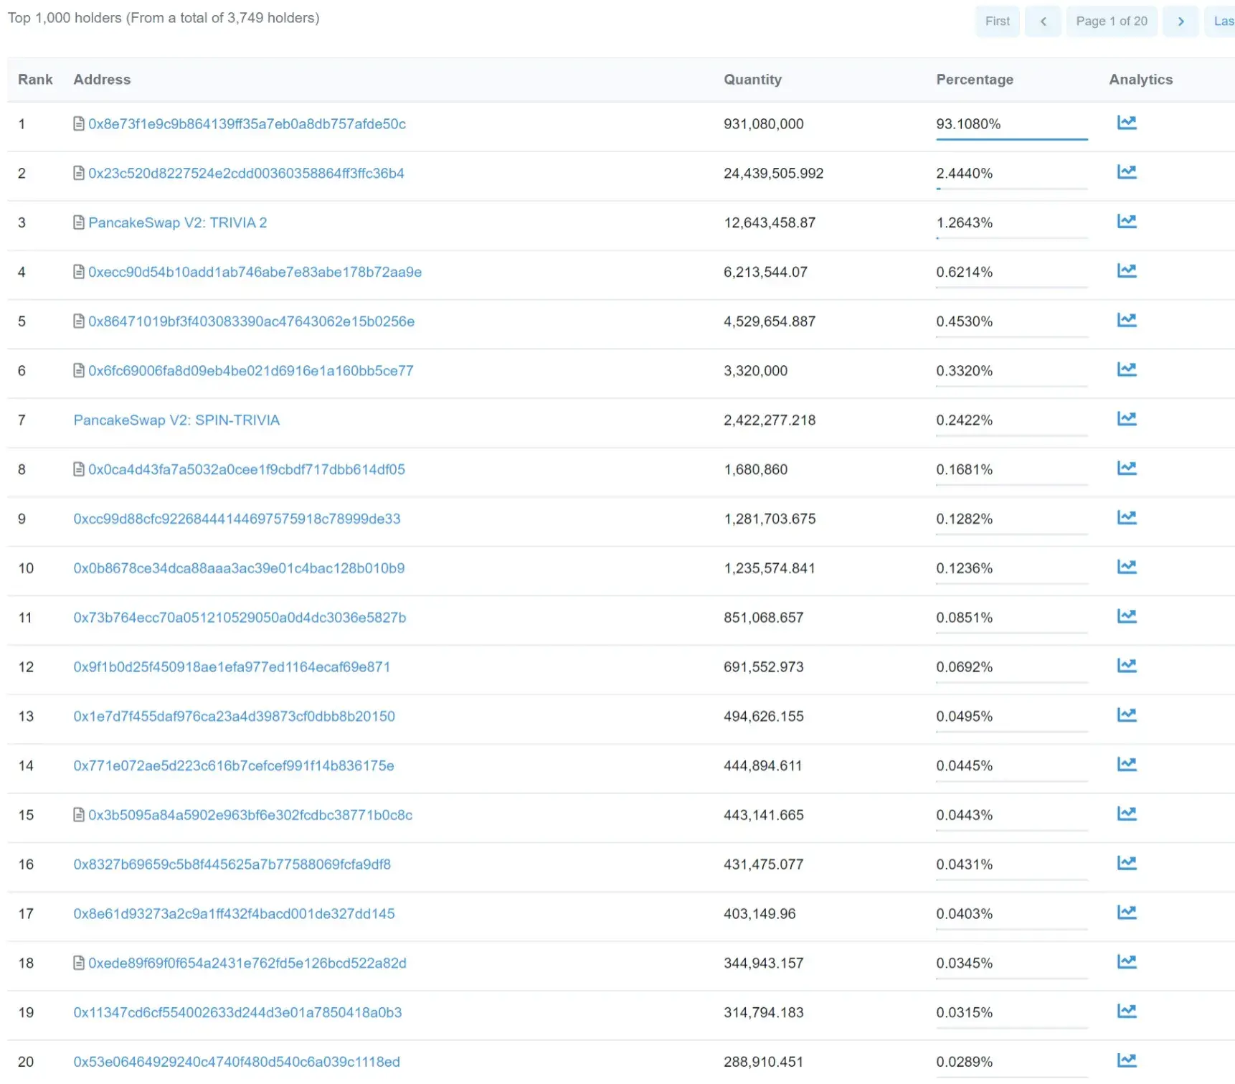Click the Top 1,000 holders summary text

coord(164,18)
